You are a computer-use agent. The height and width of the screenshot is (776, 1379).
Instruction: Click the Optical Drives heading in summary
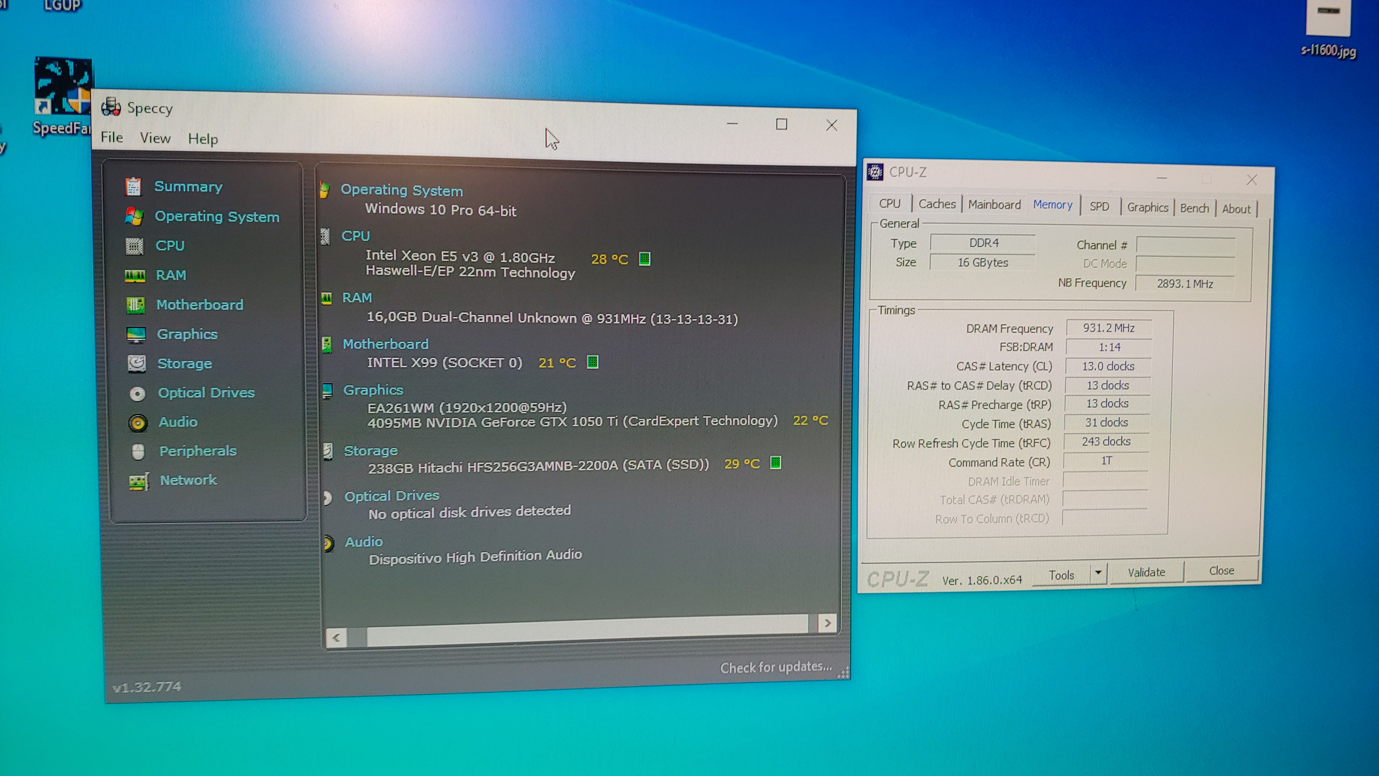coord(391,497)
